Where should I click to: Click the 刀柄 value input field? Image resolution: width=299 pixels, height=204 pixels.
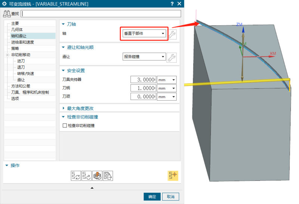coord(143,88)
